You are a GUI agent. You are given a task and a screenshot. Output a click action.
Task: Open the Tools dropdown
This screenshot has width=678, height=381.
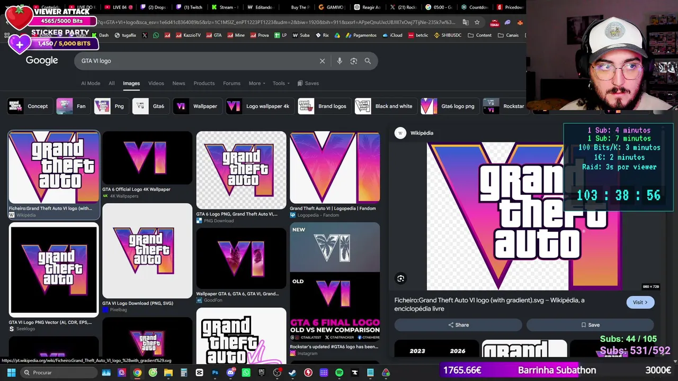[x=281, y=83]
